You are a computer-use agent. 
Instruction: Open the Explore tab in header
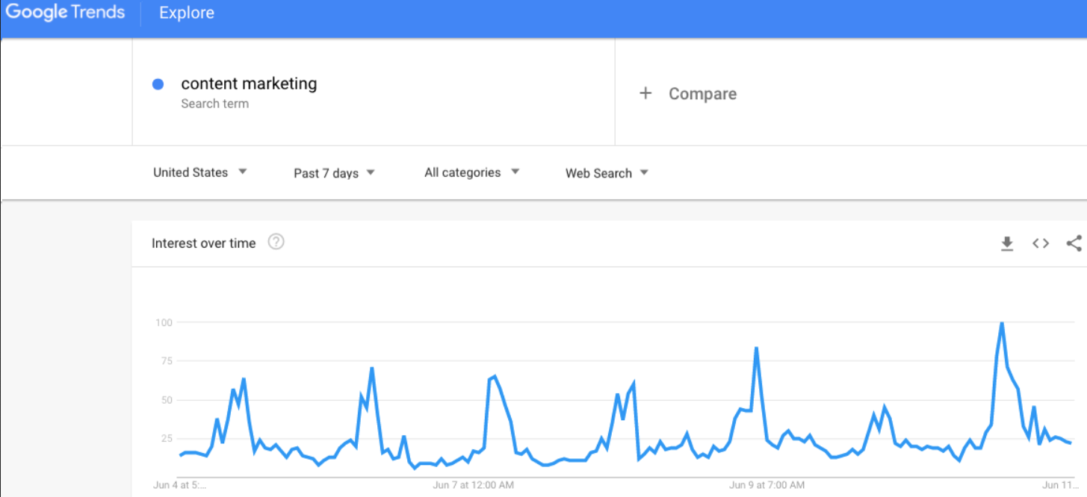187,13
